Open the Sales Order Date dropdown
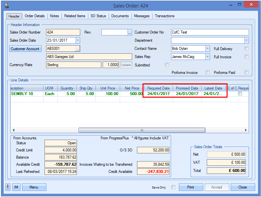 coord(78,40)
